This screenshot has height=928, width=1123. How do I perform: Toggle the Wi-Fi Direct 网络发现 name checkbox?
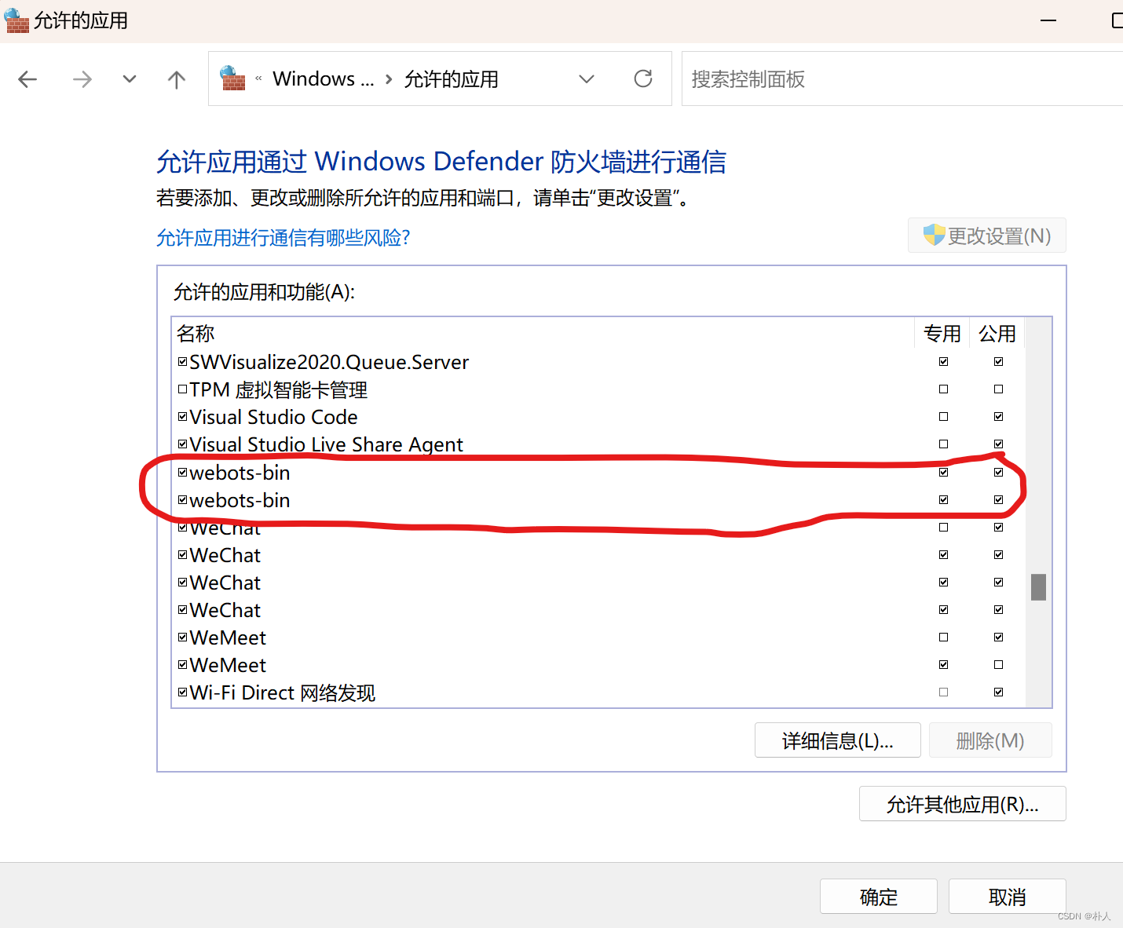pos(182,692)
